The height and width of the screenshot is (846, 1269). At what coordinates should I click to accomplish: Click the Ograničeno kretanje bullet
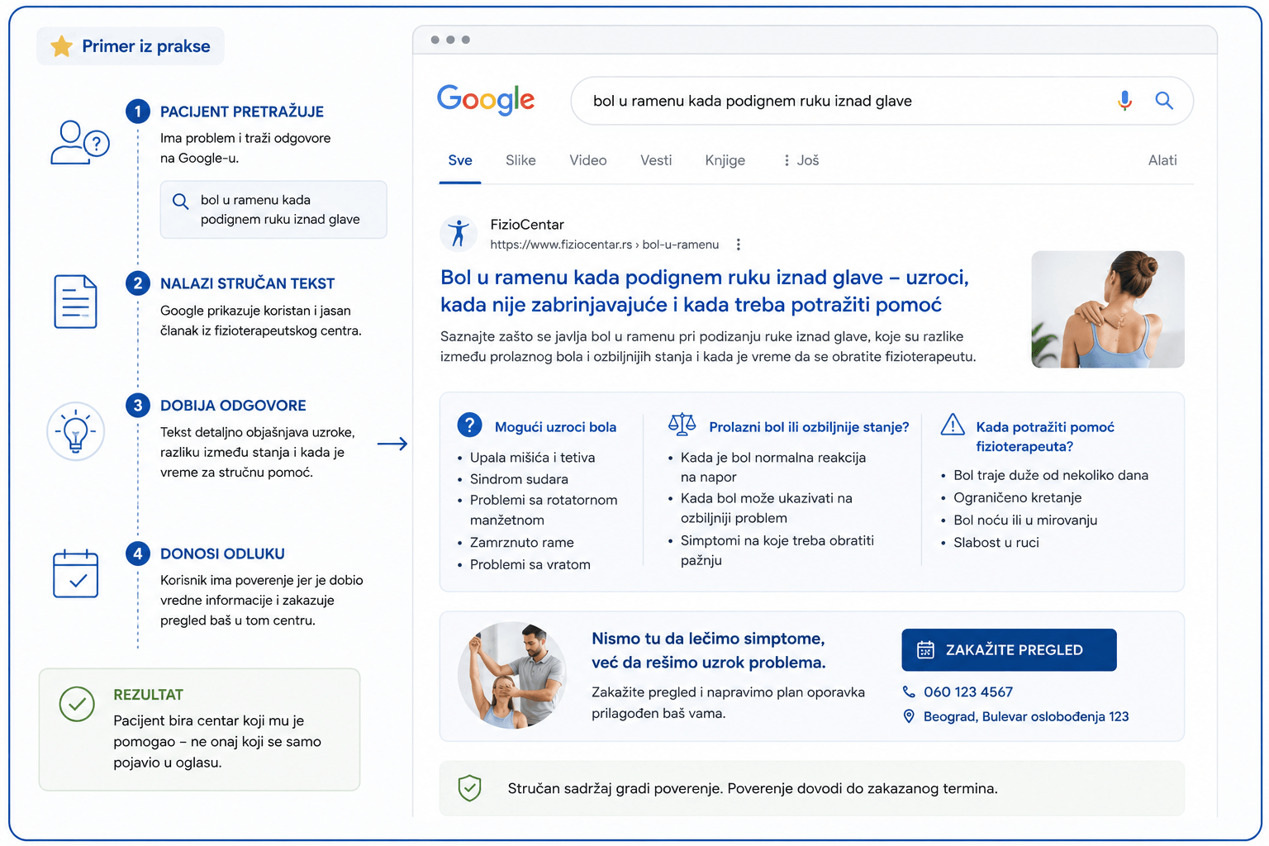point(1018,497)
